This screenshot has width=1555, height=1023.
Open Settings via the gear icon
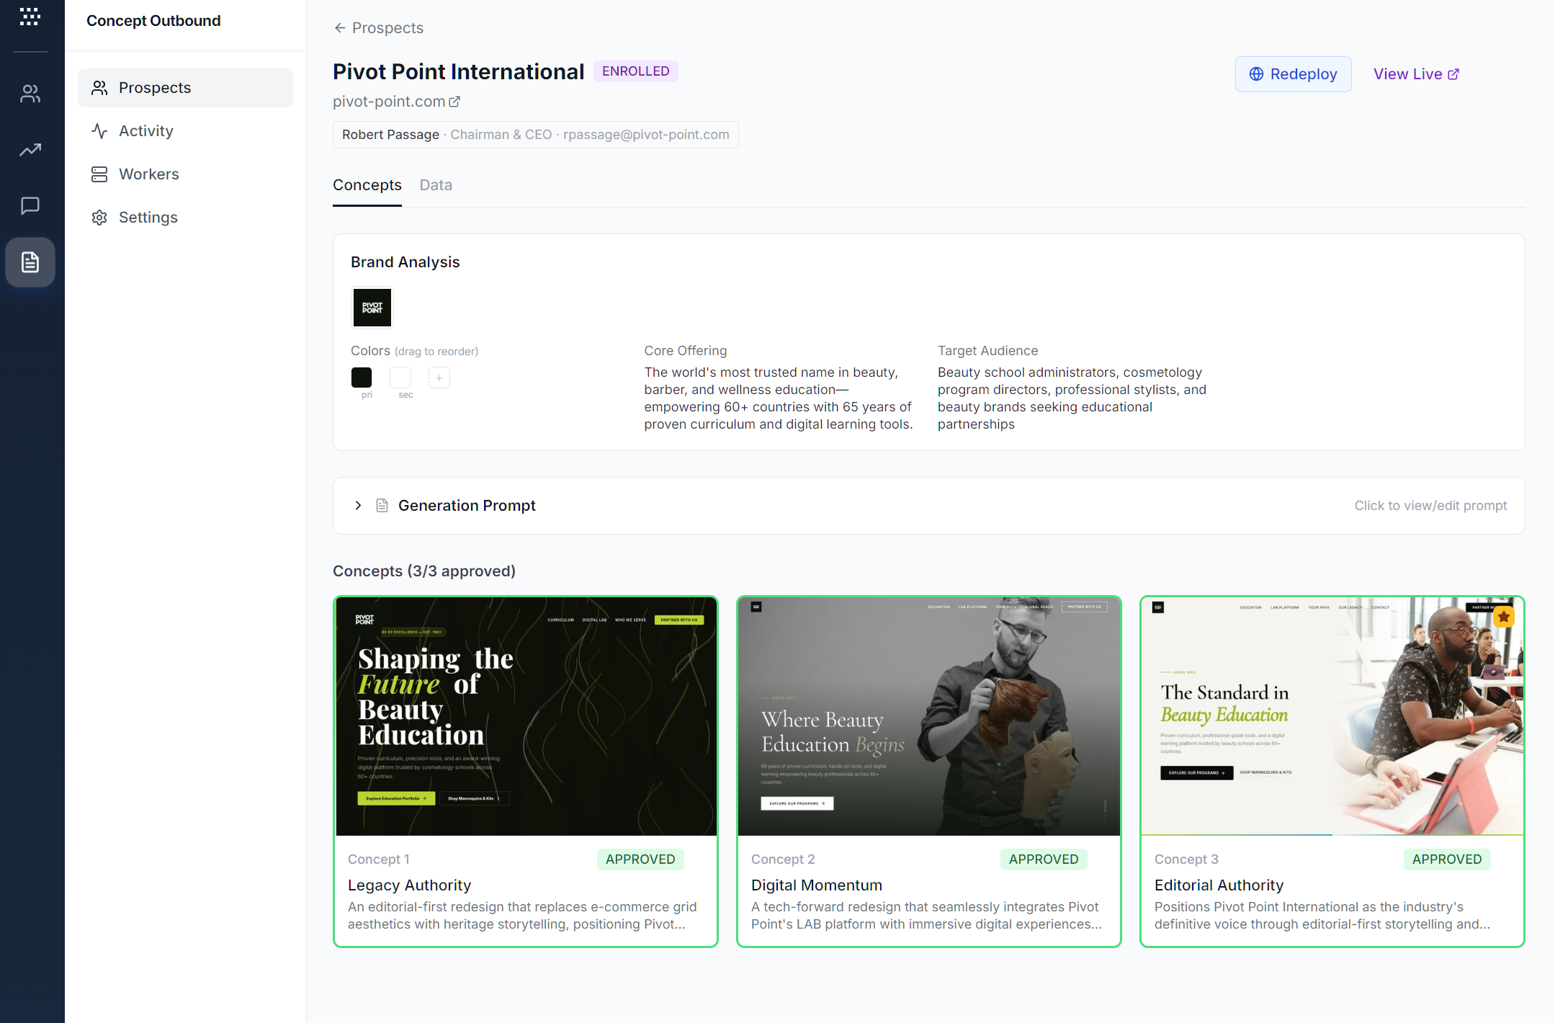click(99, 217)
